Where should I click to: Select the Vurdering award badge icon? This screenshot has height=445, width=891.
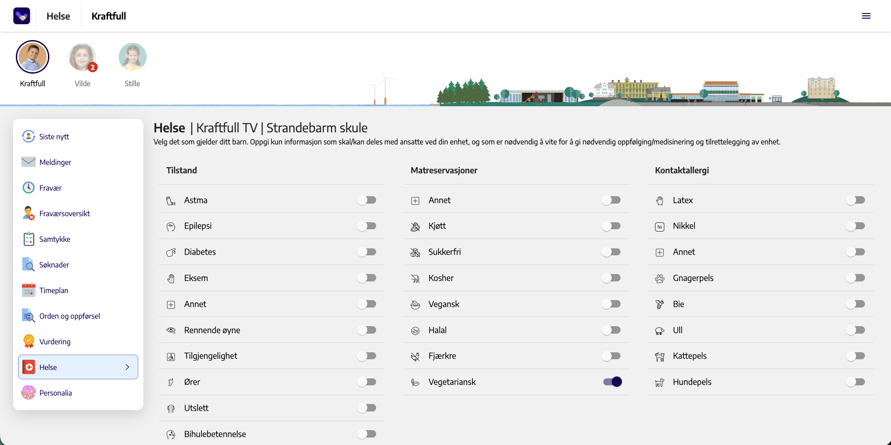coord(28,341)
